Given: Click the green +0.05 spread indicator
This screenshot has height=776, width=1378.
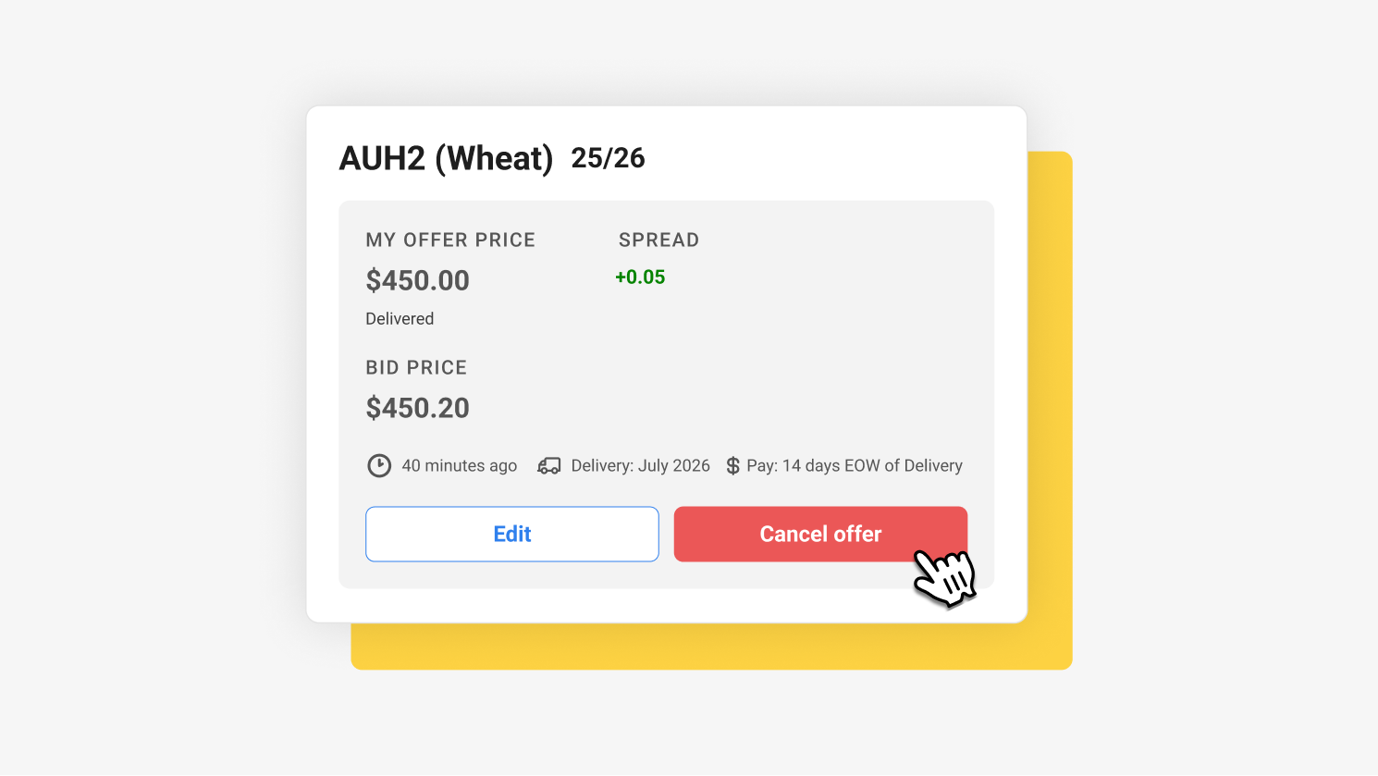Looking at the screenshot, I should (x=640, y=277).
